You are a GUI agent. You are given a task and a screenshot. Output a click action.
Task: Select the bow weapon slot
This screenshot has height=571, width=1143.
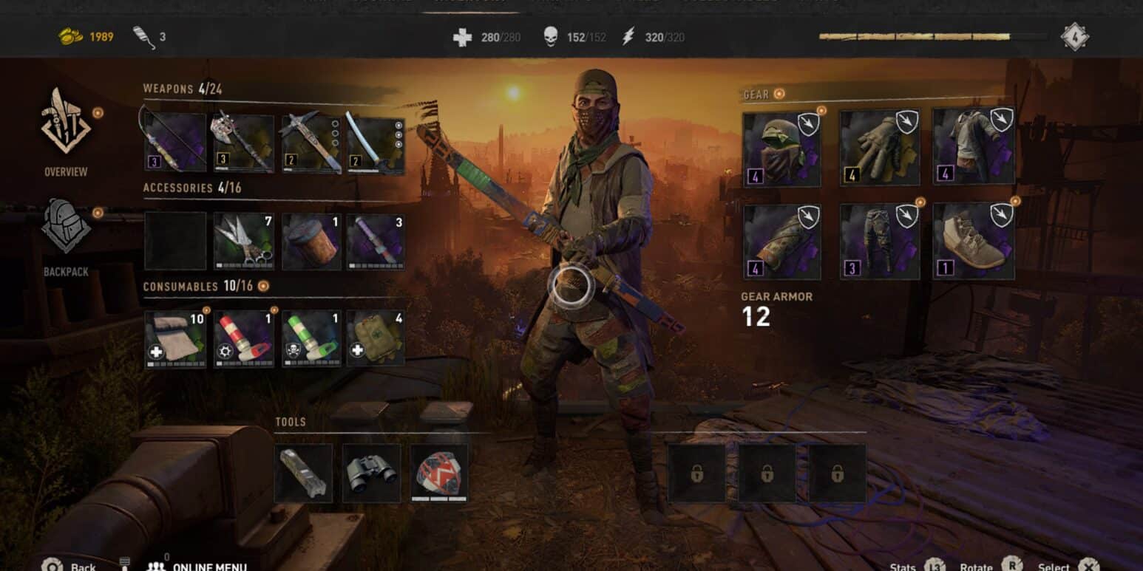coord(175,142)
